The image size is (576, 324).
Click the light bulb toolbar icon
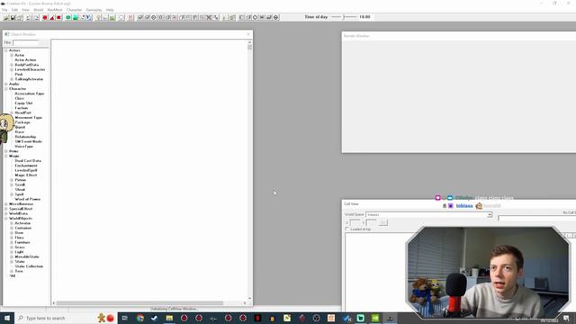tap(98, 18)
